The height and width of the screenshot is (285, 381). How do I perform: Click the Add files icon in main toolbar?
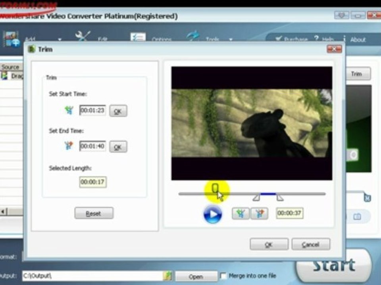point(11,39)
